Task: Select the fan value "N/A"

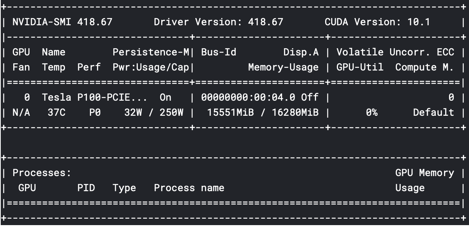Action: (x=21, y=112)
